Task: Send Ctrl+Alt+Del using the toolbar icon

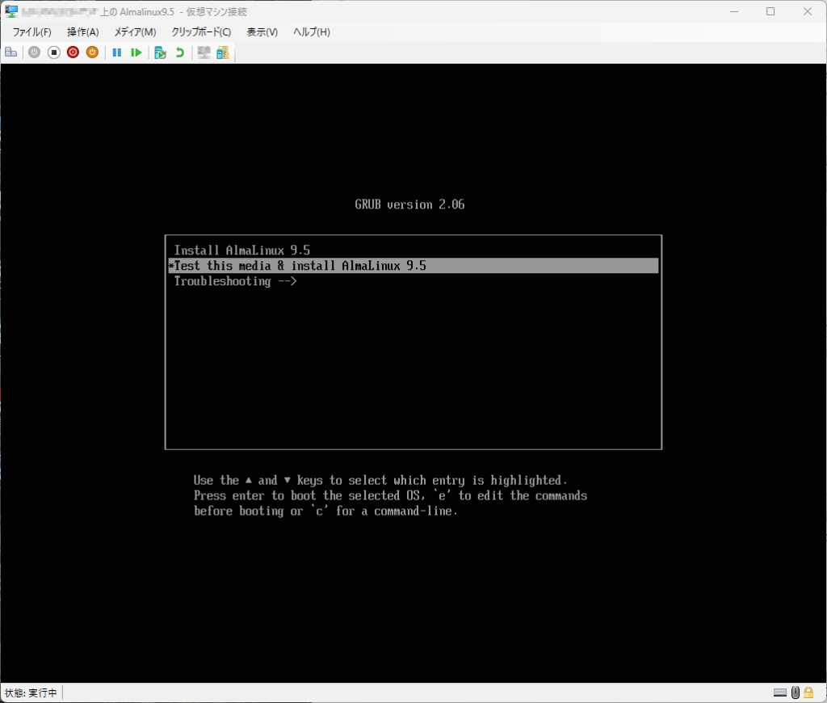Action: pos(10,53)
